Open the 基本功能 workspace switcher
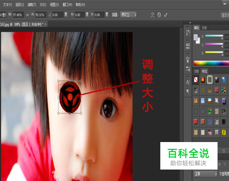Viewport: 229px width, 181px height. click(225, 15)
